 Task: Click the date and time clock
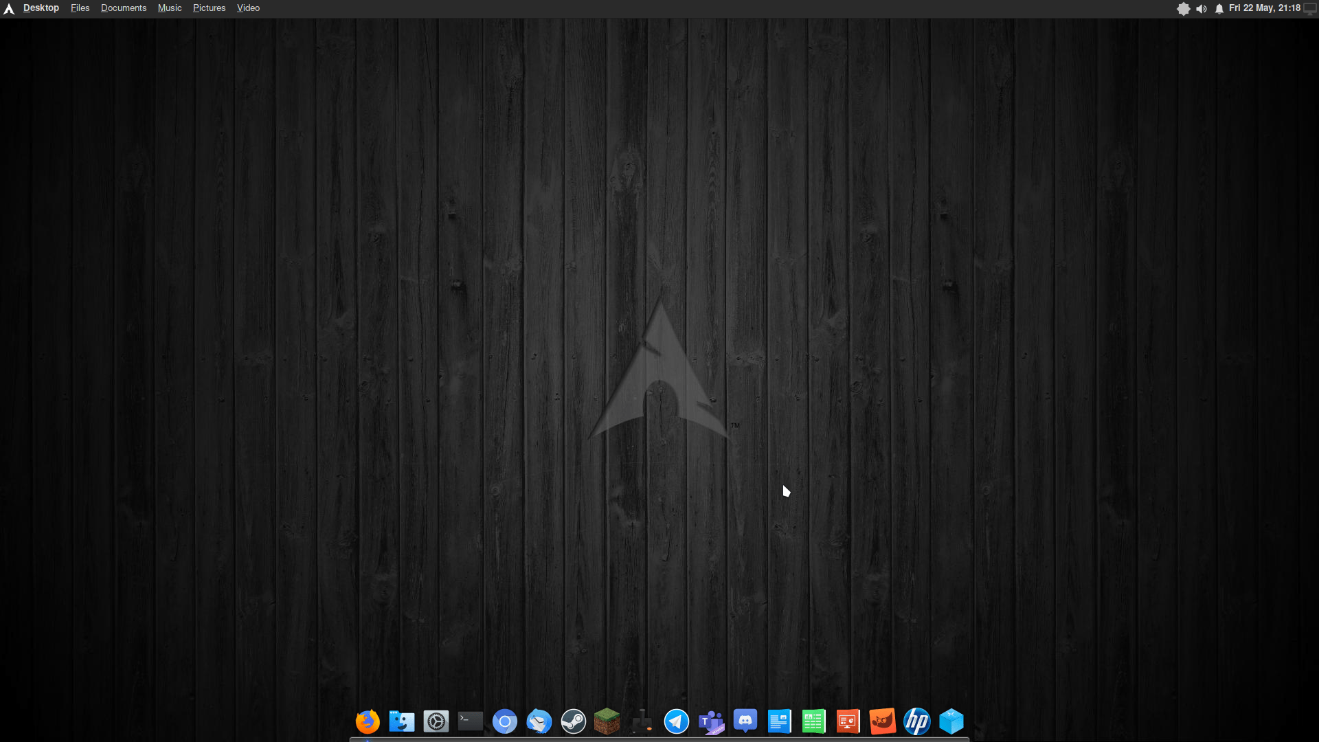click(1264, 8)
